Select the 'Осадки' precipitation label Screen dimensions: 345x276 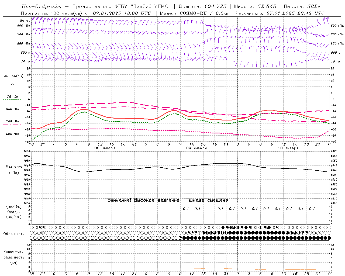[x=14, y=212]
